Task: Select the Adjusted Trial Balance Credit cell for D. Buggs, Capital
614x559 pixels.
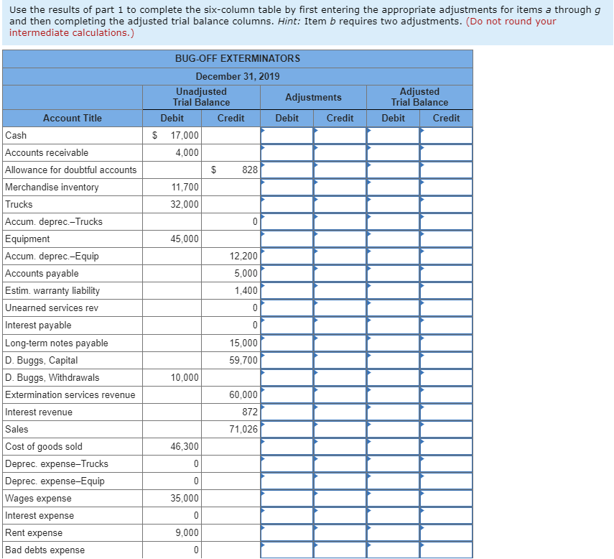Action: point(446,360)
